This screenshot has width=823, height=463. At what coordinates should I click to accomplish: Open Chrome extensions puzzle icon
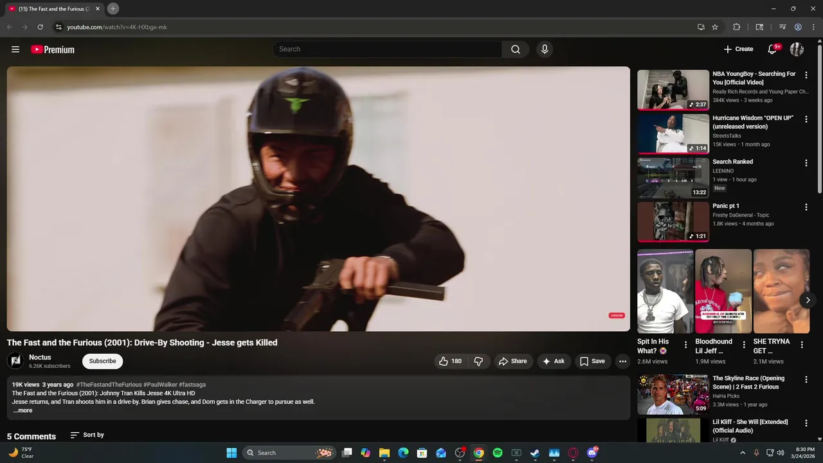point(737,27)
